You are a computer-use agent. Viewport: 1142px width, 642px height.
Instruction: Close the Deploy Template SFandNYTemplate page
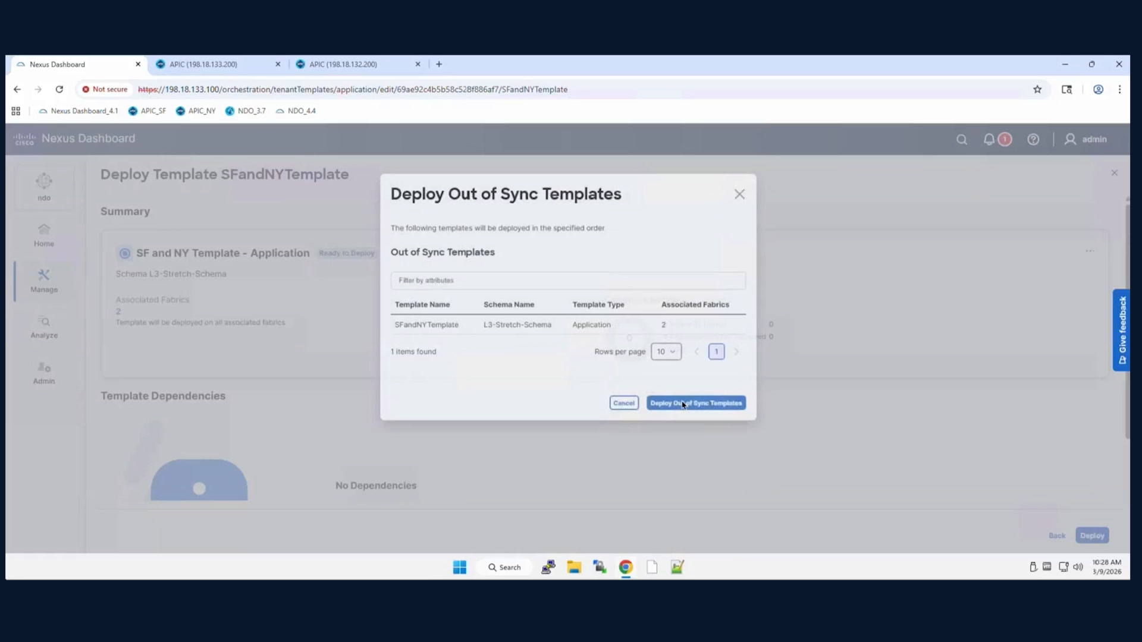click(x=1115, y=172)
